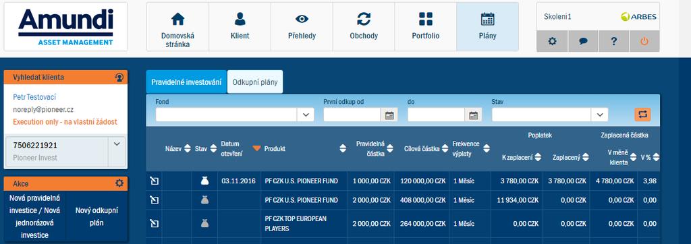The height and width of the screenshot is (244, 691).
Task: Open help via the question mark icon
Action: pos(614,41)
